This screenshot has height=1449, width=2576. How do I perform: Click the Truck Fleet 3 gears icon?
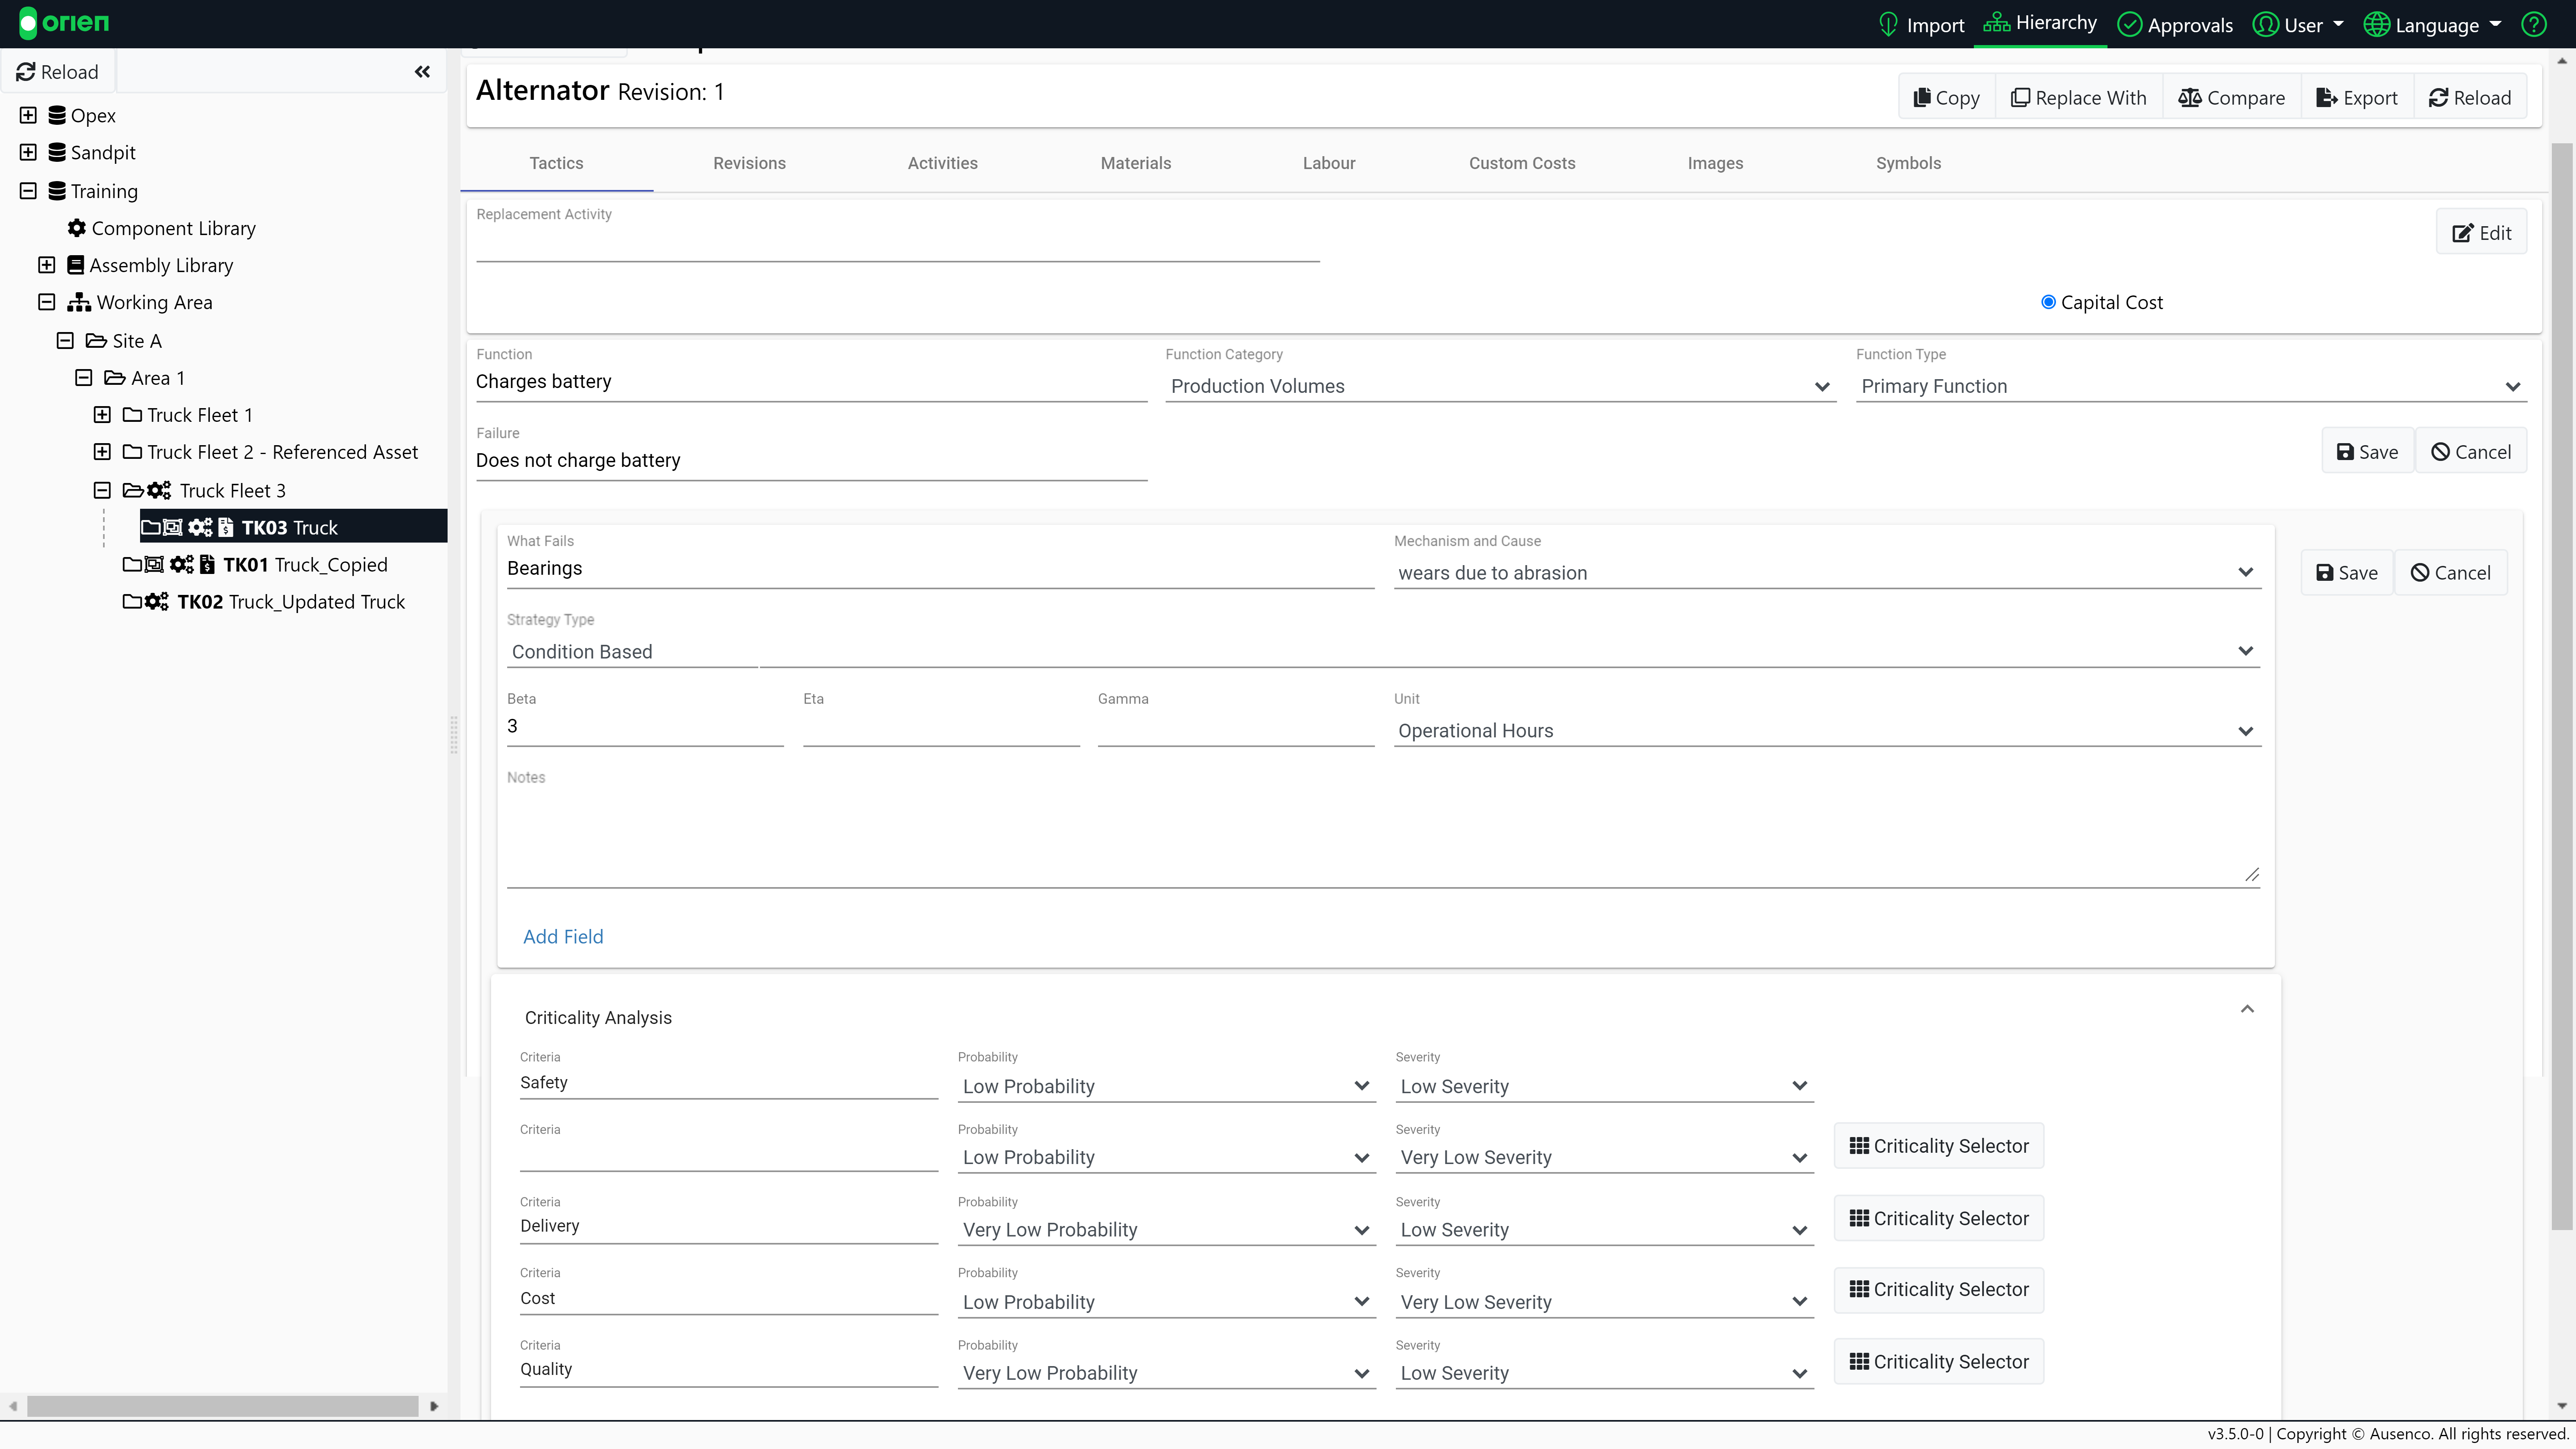[x=159, y=490]
